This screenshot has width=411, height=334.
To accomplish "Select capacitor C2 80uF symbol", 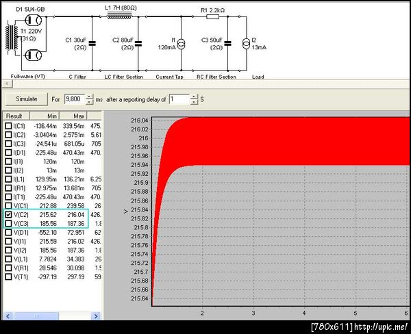I will click(138, 44).
